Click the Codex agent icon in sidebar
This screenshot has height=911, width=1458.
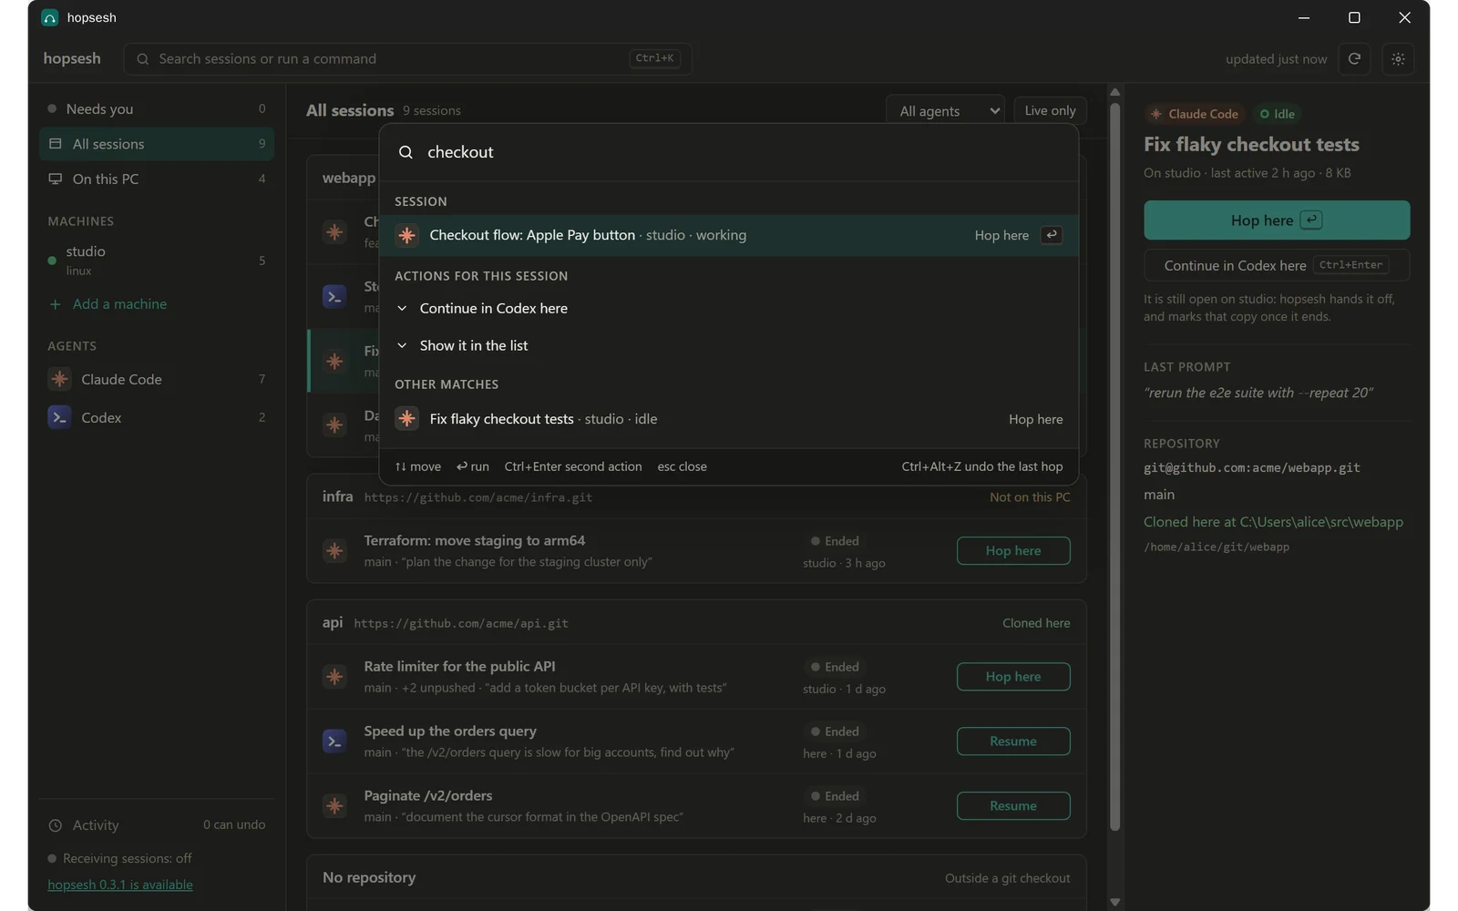(59, 417)
